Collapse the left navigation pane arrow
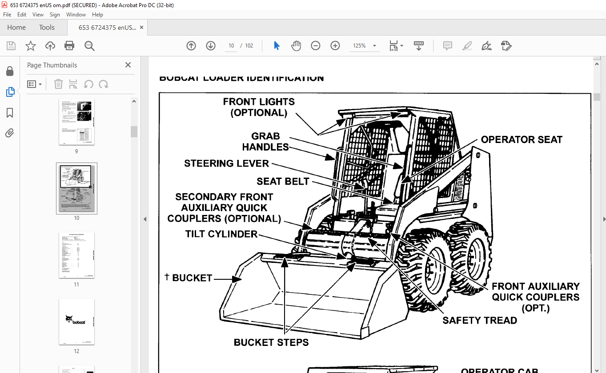Screen dimensions: 606x373 (x=144, y=219)
